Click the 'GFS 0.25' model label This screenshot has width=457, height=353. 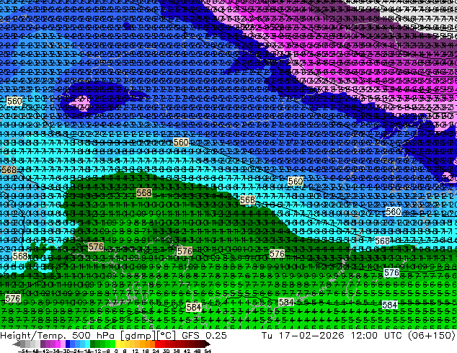coord(204,336)
